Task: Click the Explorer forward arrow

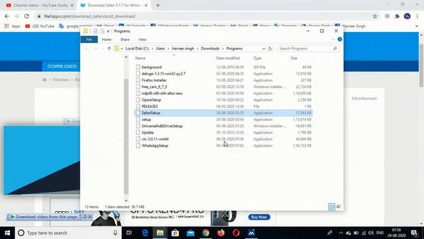Action: pos(95,48)
